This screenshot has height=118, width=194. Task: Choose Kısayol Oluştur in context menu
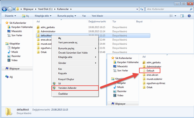tap(75, 79)
